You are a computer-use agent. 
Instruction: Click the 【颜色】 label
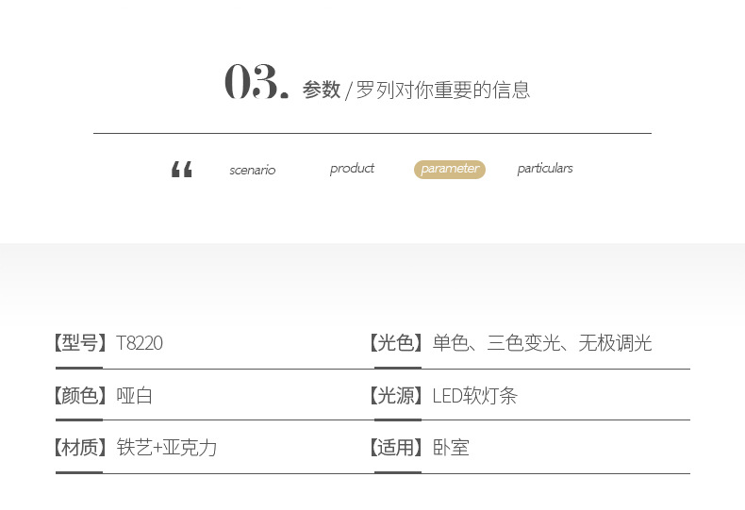point(80,395)
